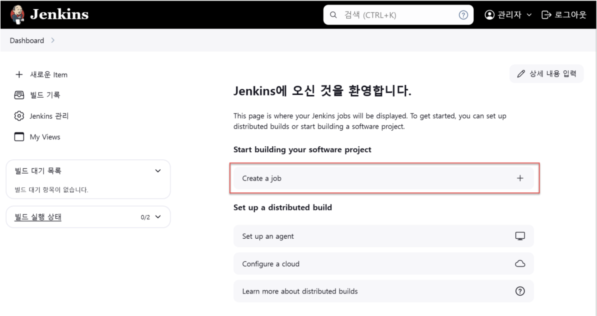Click the search help question mark icon
The height and width of the screenshot is (316, 597).
point(463,15)
